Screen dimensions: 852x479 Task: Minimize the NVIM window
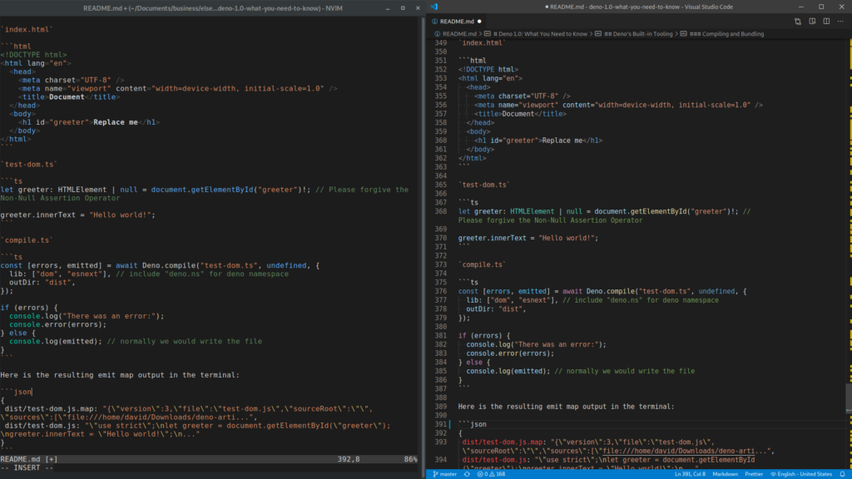click(388, 8)
